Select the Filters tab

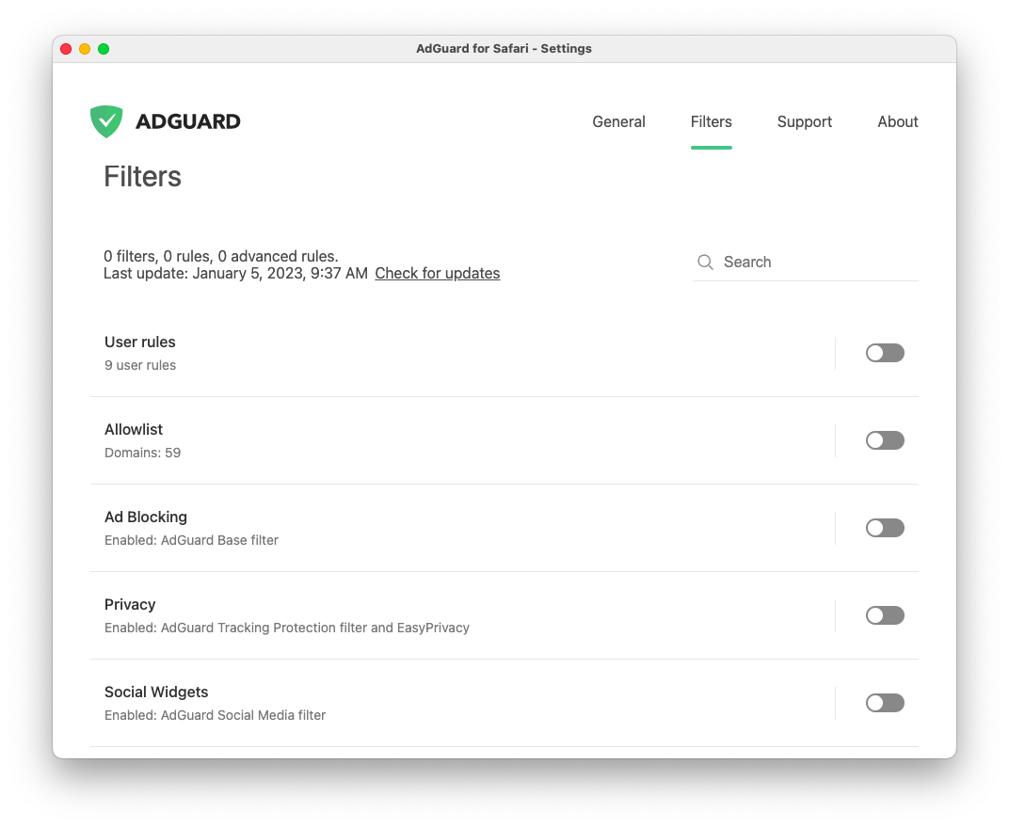(711, 121)
